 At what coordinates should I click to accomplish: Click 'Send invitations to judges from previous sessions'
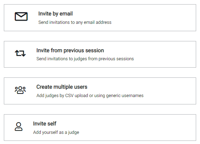click(x=85, y=59)
